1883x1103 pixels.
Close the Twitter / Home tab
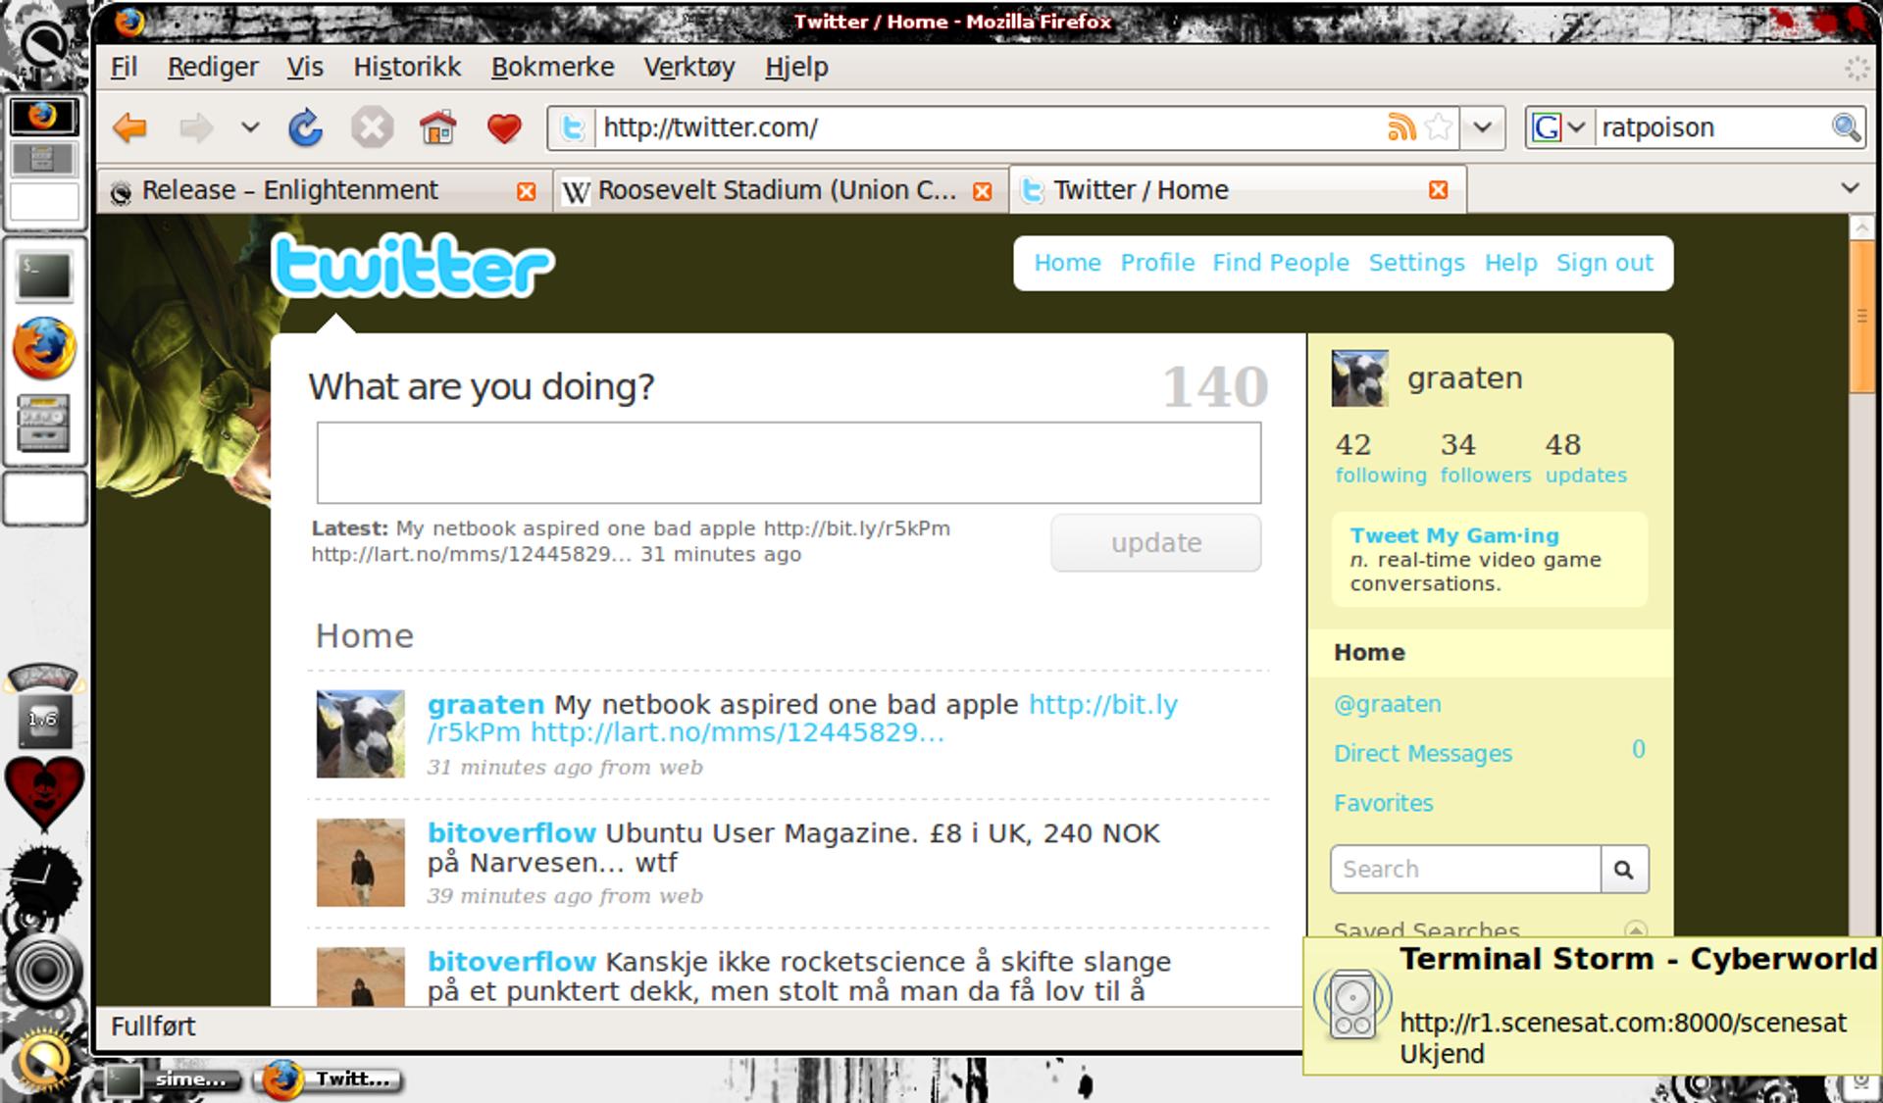click(1439, 190)
